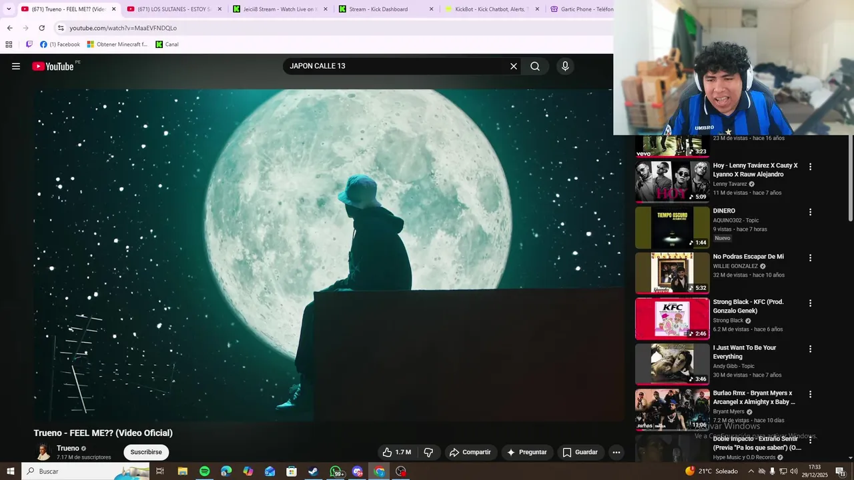Open Trueno channel name link
The width and height of the screenshot is (854, 480).
(x=68, y=449)
